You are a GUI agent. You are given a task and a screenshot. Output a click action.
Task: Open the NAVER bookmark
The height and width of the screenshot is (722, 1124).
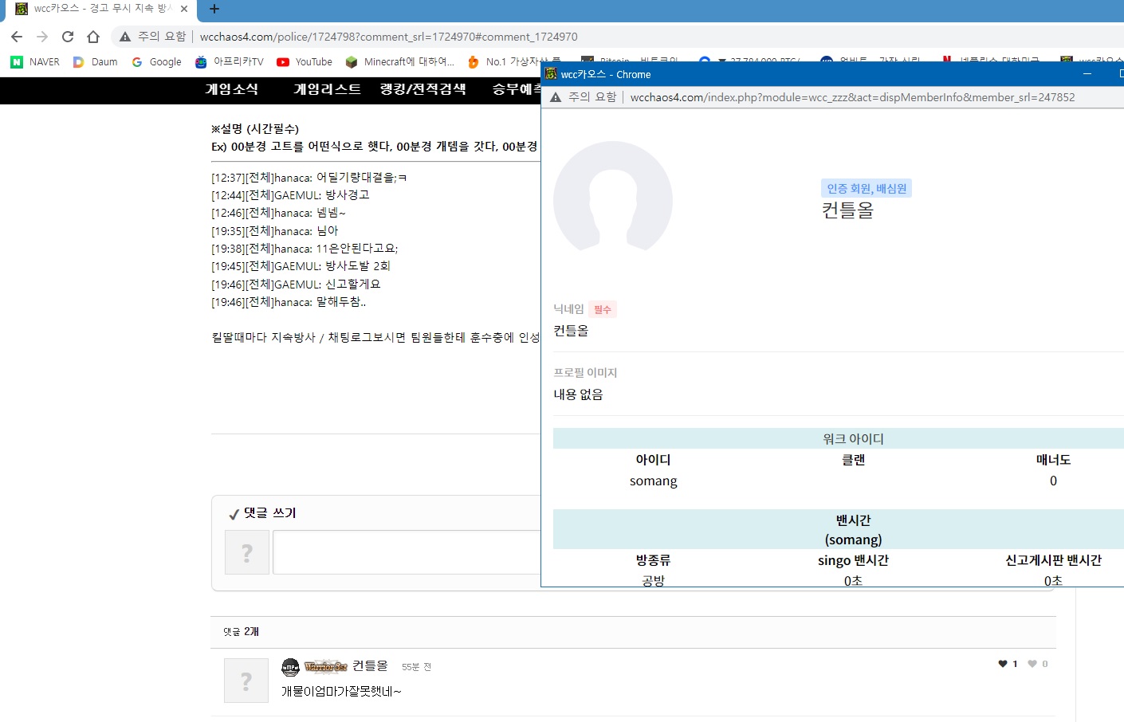(x=35, y=61)
